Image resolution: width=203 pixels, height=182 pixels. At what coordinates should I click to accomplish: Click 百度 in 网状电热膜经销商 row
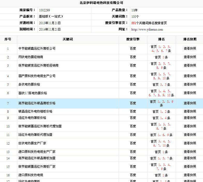133,57
